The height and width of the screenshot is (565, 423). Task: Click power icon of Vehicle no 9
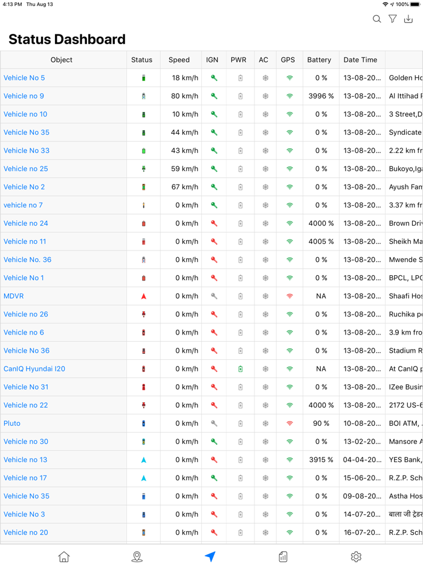pyautogui.click(x=241, y=96)
